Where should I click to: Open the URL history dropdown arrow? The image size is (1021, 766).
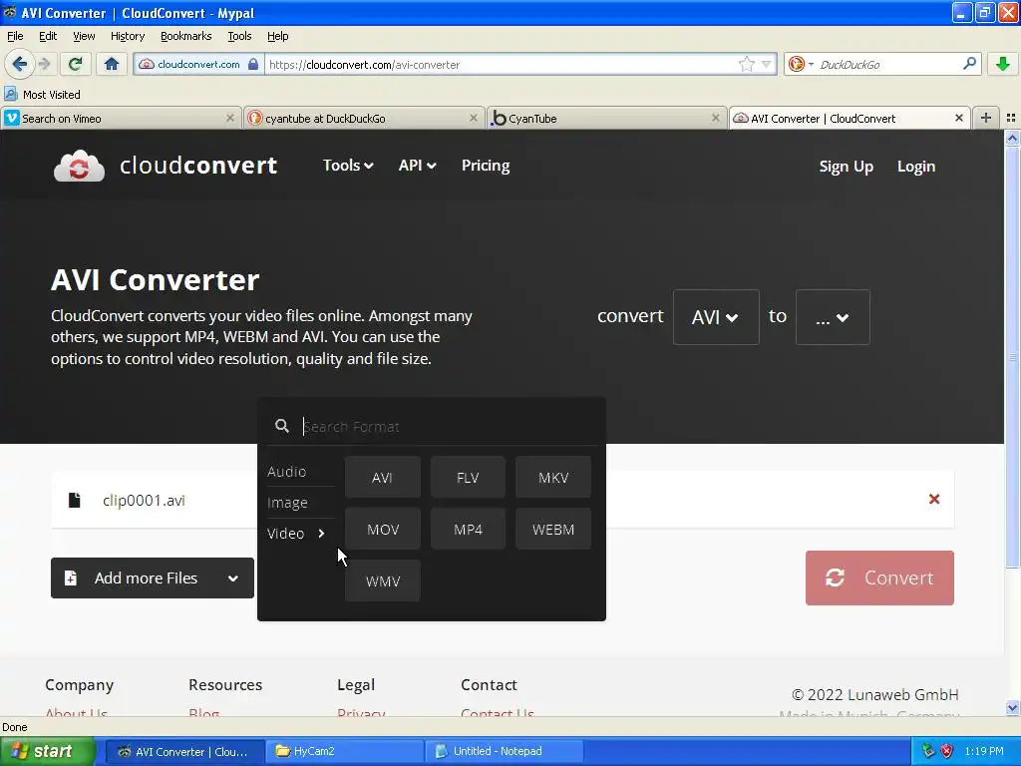pyautogui.click(x=767, y=64)
